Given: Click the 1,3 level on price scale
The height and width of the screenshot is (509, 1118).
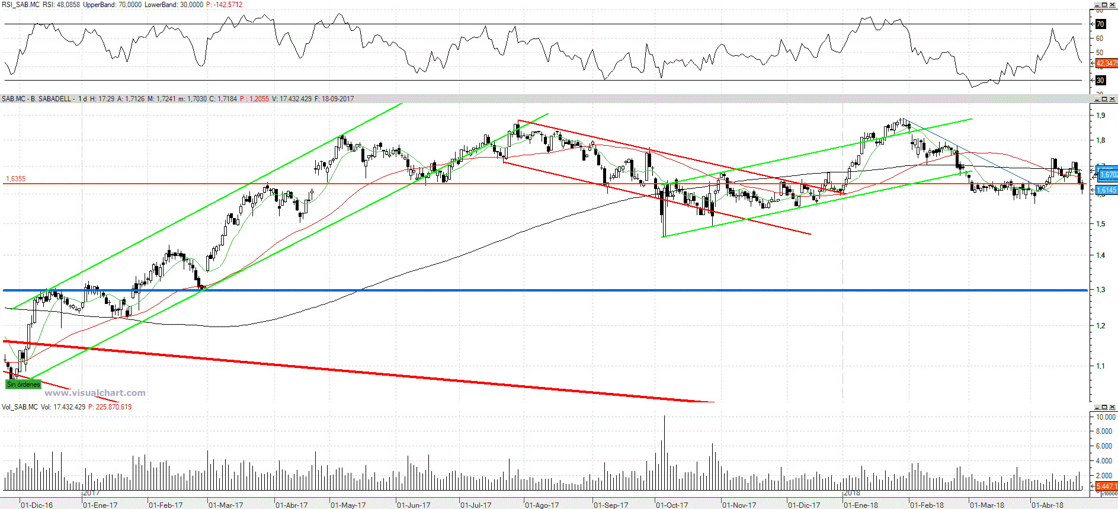Looking at the screenshot, I should (x=1100, y=290).
